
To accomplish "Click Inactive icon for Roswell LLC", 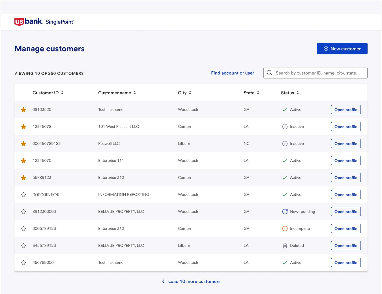I will point(285,144).
